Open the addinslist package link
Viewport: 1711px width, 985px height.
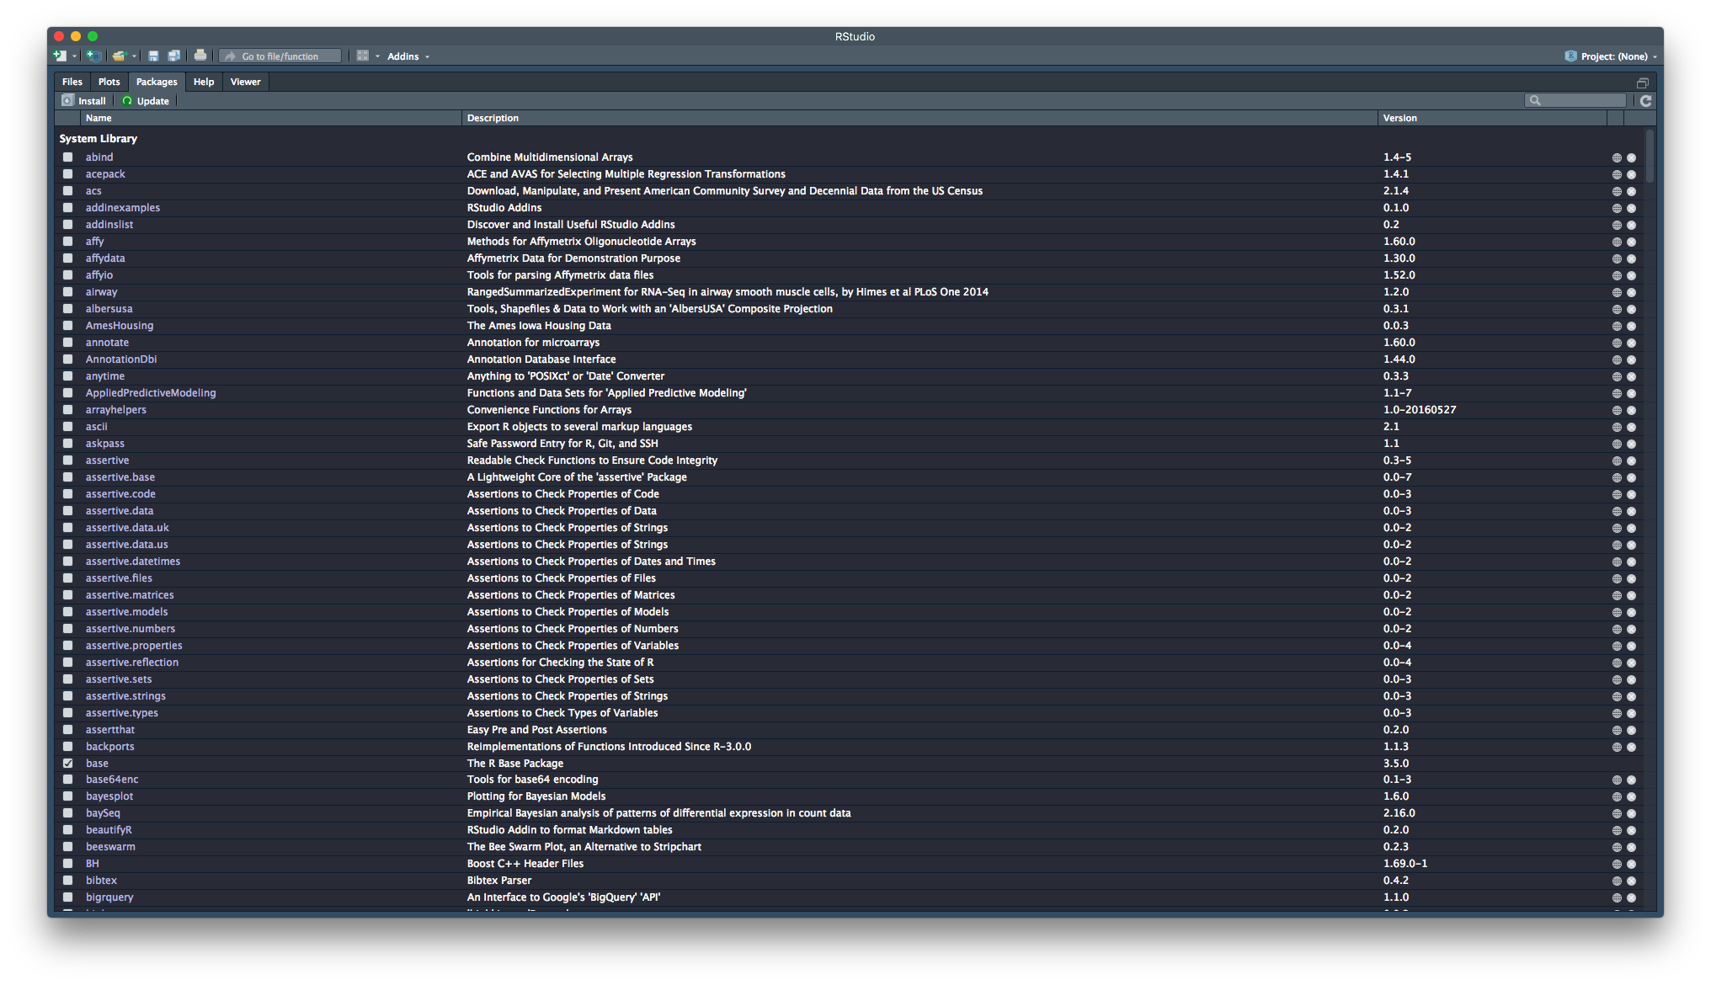109,225
